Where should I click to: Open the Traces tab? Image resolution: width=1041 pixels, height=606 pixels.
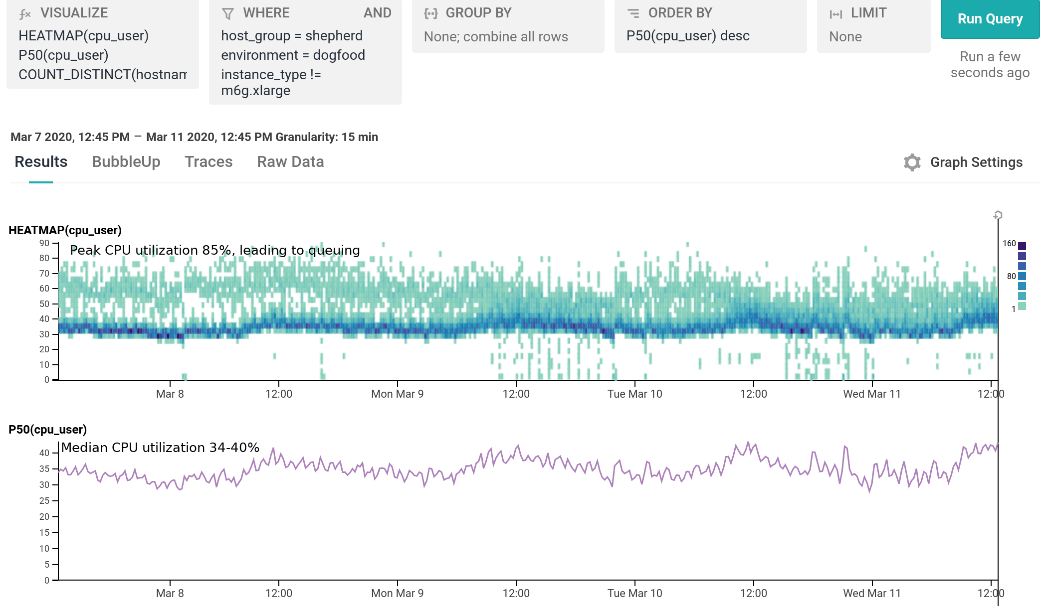point(209,162)
